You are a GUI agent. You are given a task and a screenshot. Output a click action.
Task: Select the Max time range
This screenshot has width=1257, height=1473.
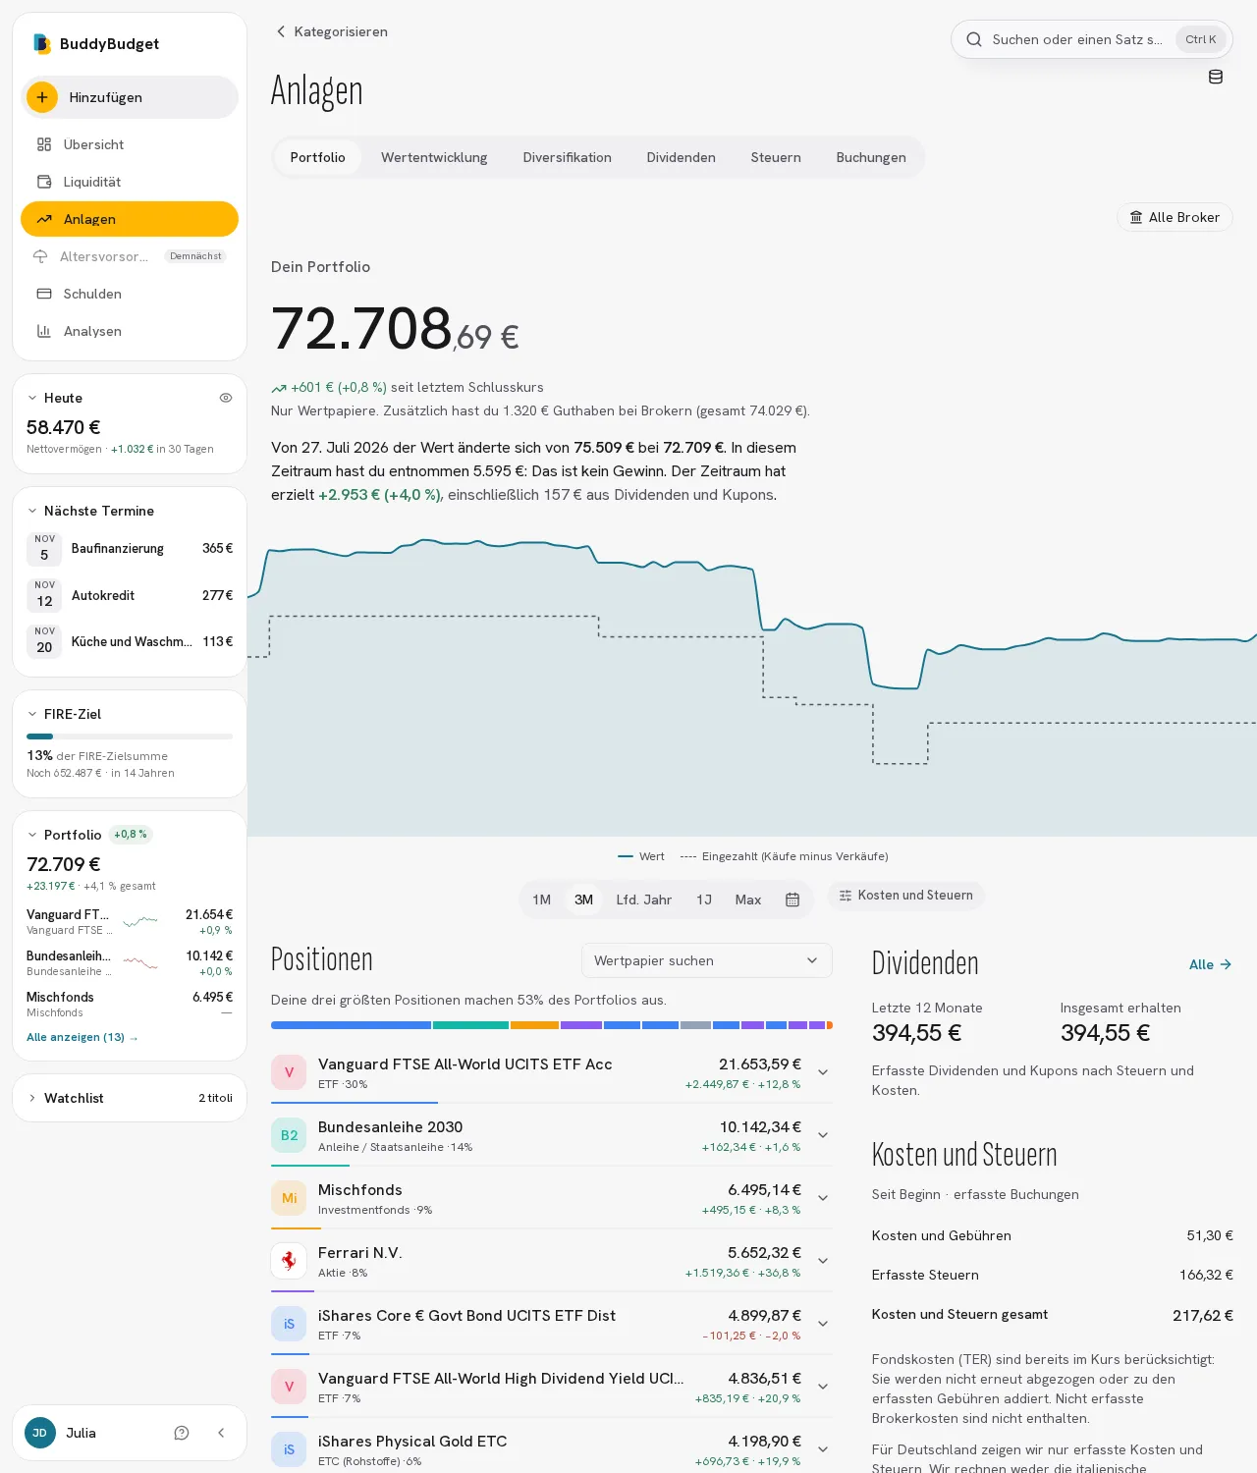[x=748, y=900]
